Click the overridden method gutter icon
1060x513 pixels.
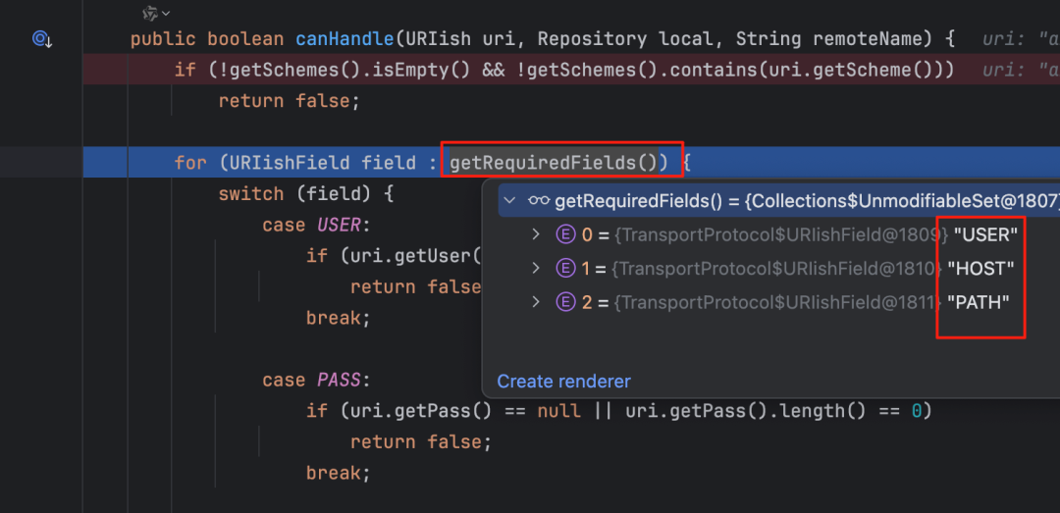pos(41,39)
